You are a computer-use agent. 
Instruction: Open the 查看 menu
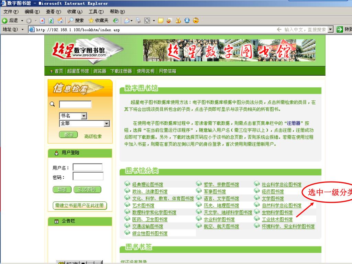[x=53, y=12]
